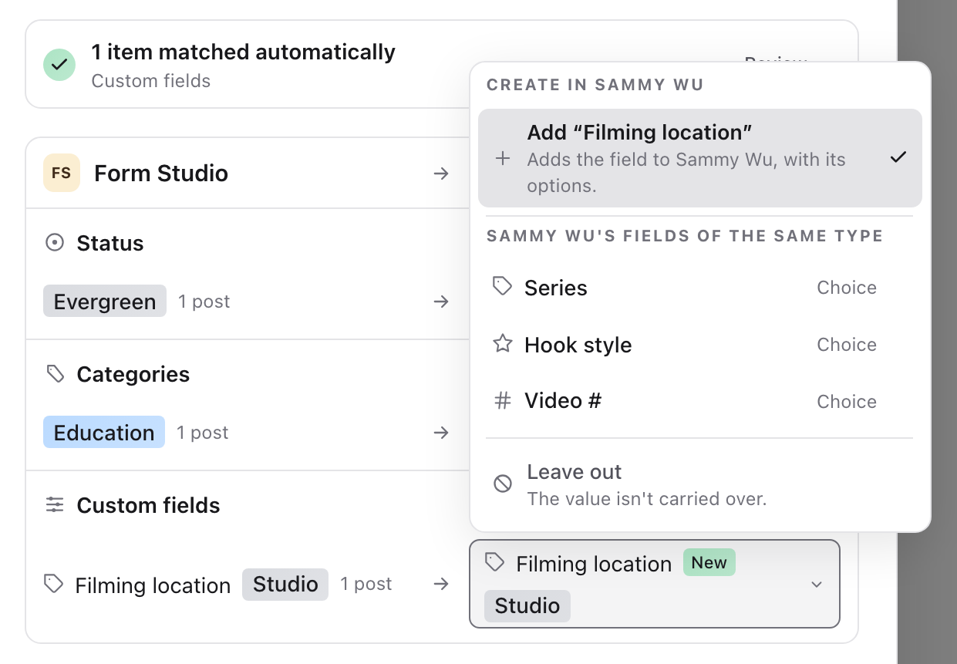Click the Custom fields section heading
The image size is (957, 664).
149,506
